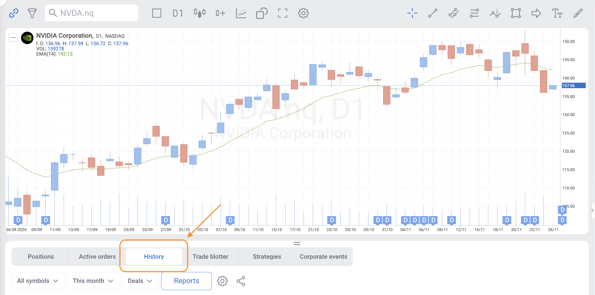Select the rectangle shape tool
The image size is (595, 295).
516,13
